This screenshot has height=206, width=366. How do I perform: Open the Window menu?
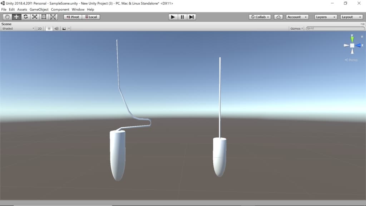click(x=78, y=10)
